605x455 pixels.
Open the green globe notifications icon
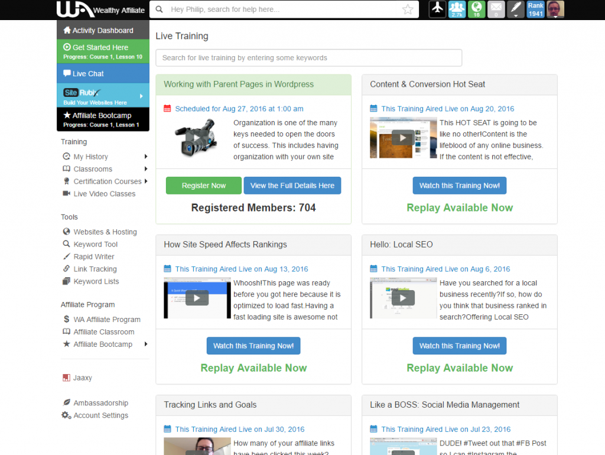click(477, 9)
